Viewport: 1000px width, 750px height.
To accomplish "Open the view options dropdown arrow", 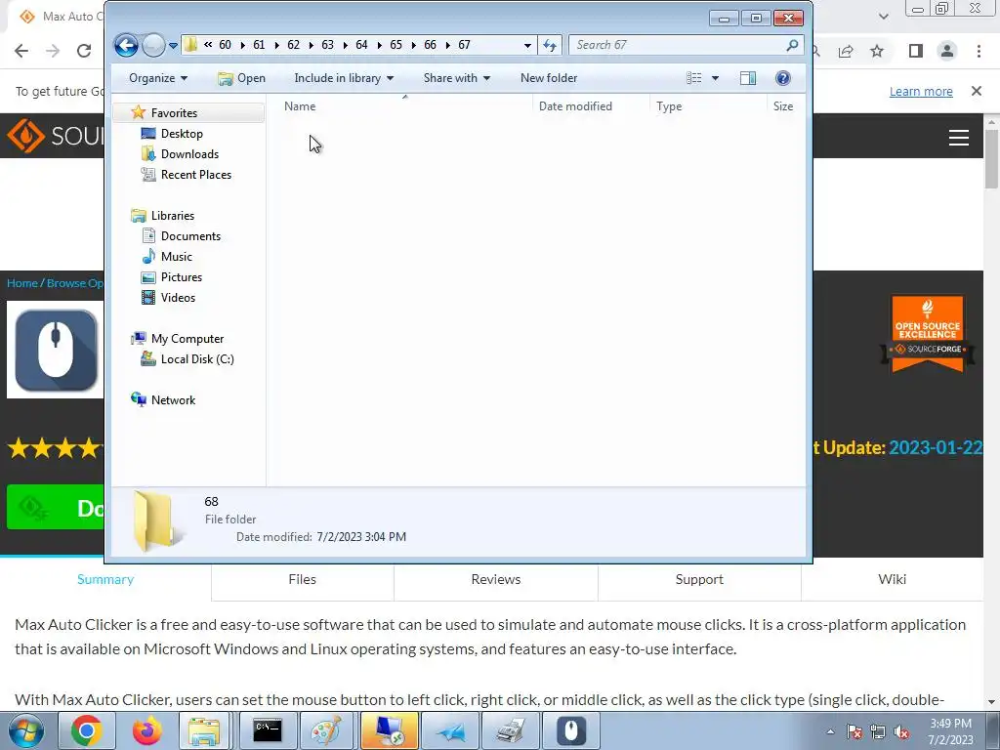I will coord(715,78).
